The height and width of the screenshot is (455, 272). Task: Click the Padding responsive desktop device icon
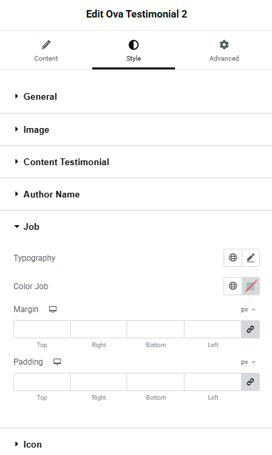tap(57, 362)
